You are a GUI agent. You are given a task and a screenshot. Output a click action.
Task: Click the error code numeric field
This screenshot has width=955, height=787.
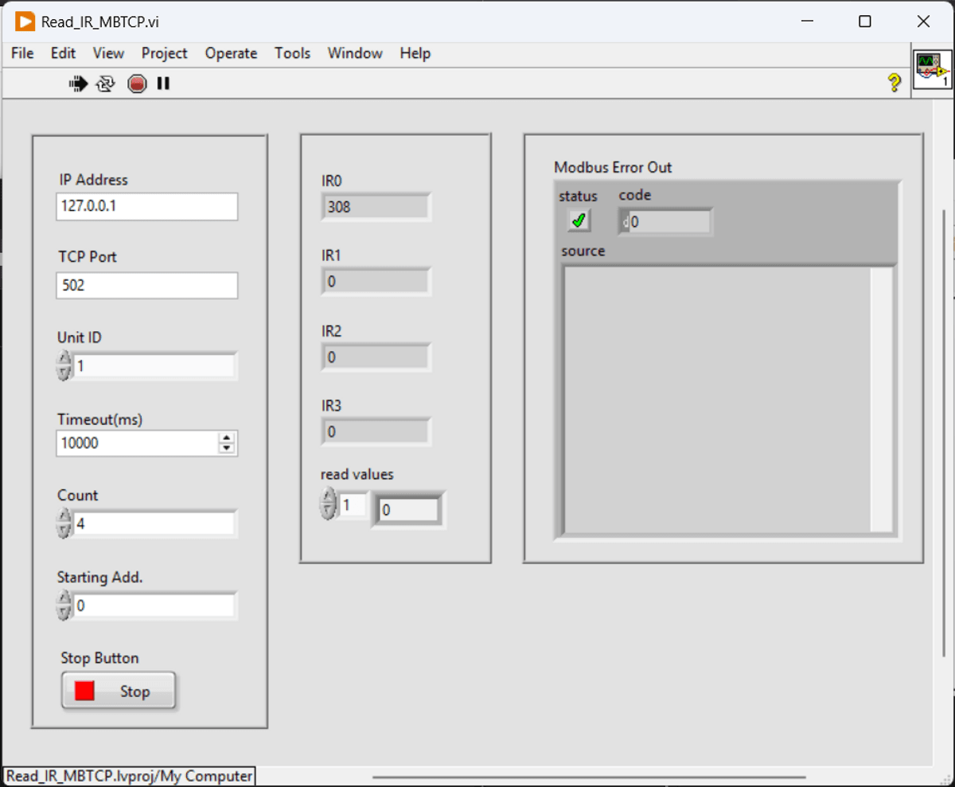click(x=670, y=222)
